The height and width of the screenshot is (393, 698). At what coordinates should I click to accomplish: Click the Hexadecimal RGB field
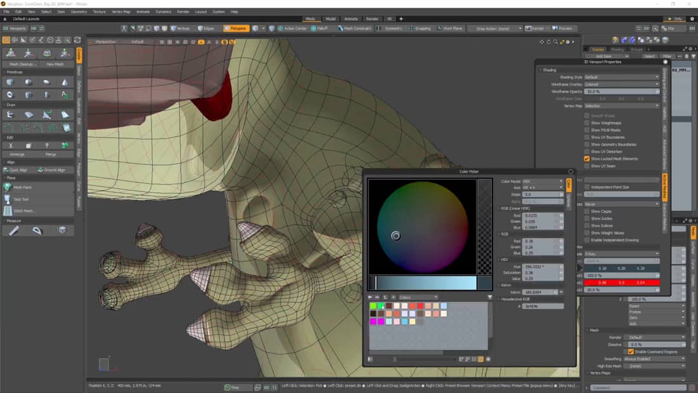[x=543, y=306]
